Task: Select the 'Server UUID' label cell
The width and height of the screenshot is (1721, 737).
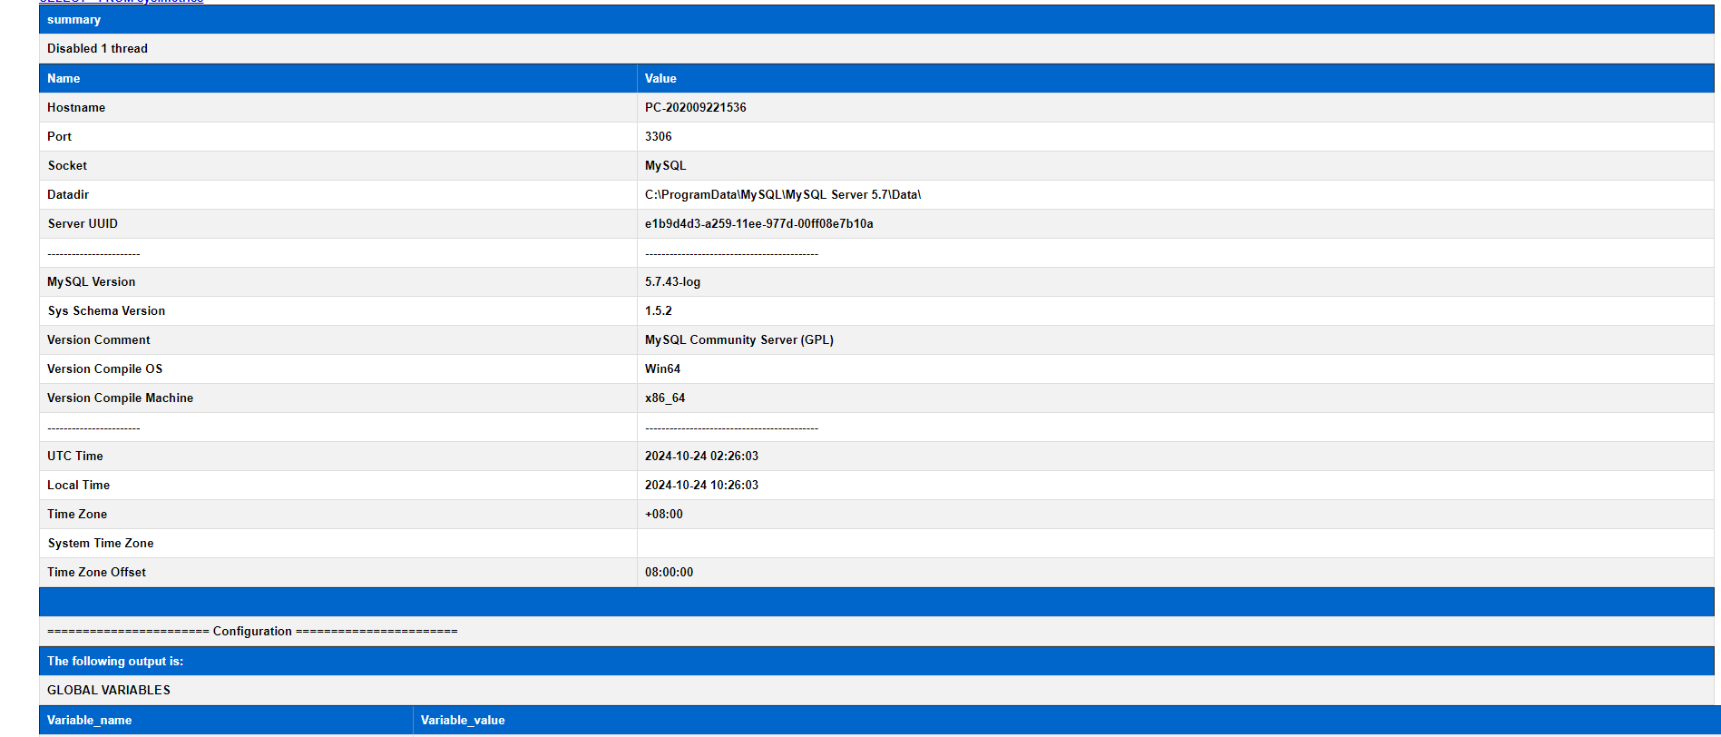Action: coord(337,224)
